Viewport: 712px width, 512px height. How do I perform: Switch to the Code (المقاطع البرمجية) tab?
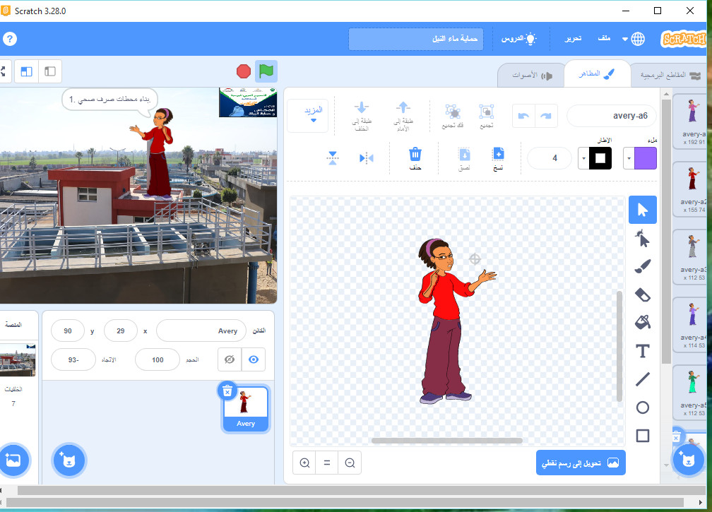pos(670,75)
